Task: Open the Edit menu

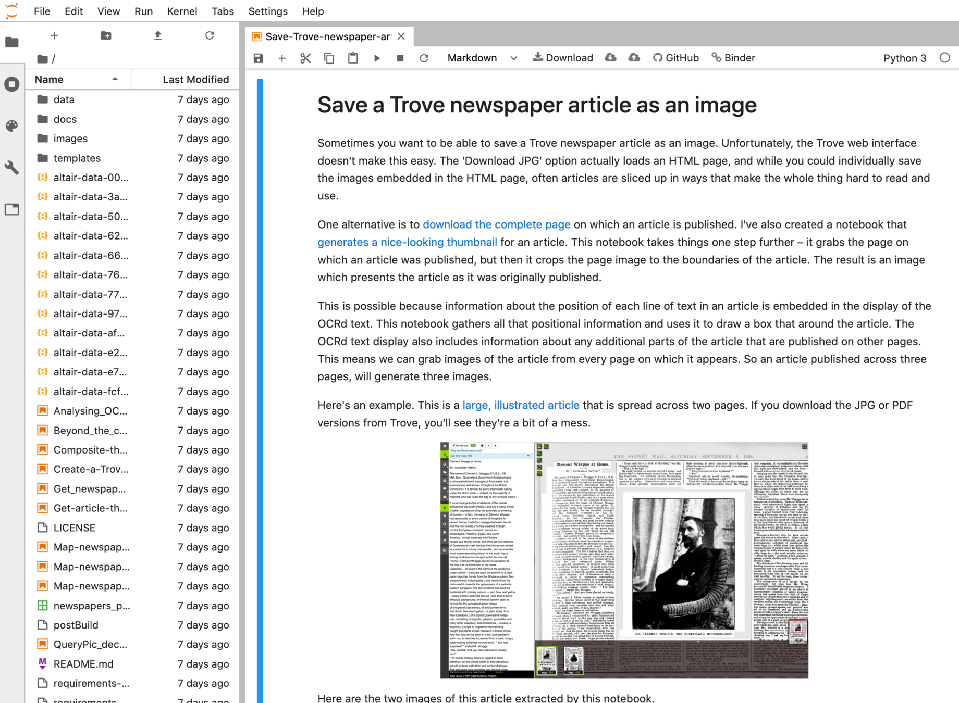Action: 73,11
